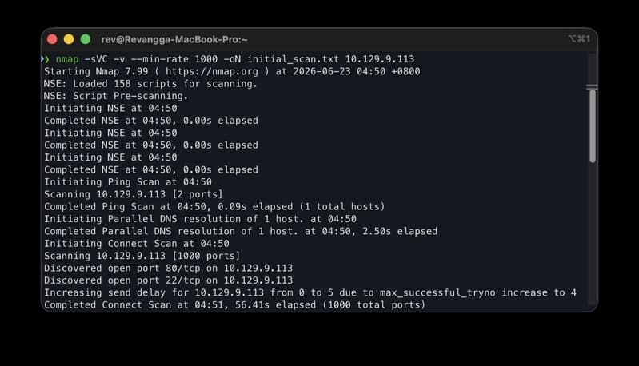Click the ⌥⌘1 shortcut indicator in title bar
This screenshot has width=639, height=366.
click(x=579, y=38)
